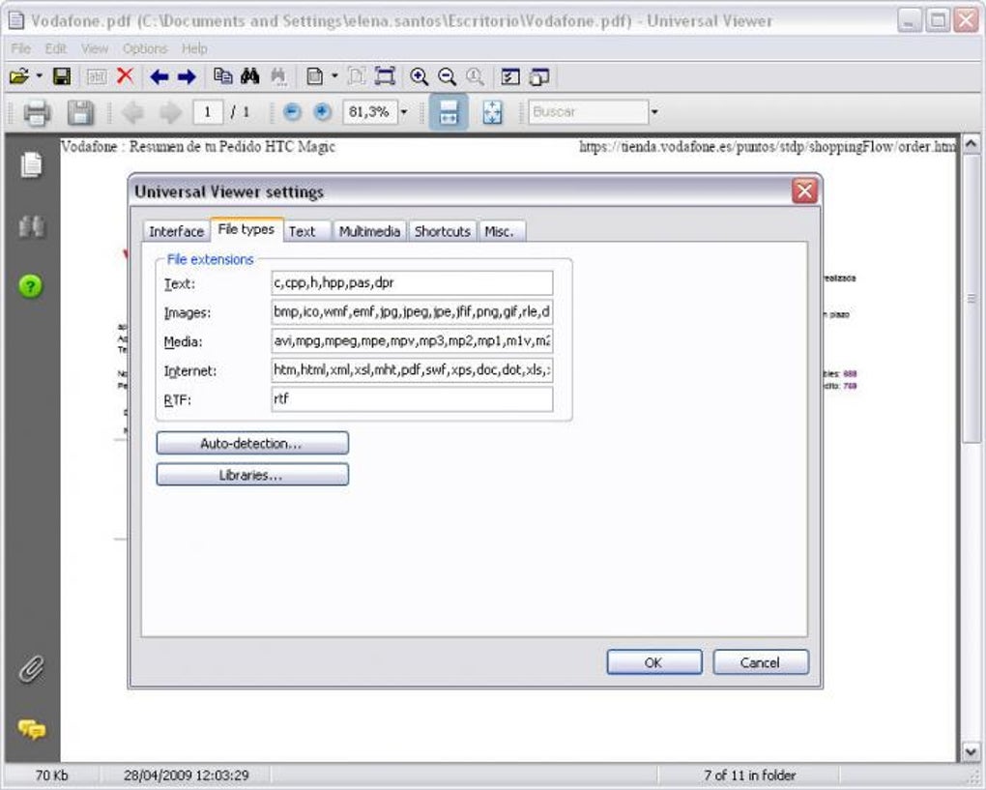The height and width of the screenshot is (790, 986).
Task: Open the comments speech bubble panel
Action: [32, 730]
